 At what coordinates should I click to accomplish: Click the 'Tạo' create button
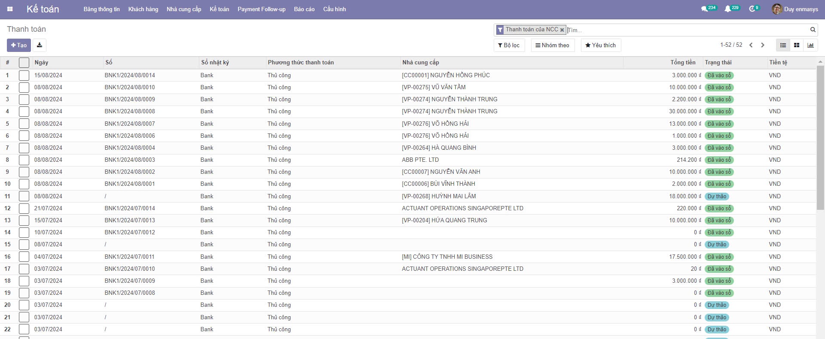[19, 45]
